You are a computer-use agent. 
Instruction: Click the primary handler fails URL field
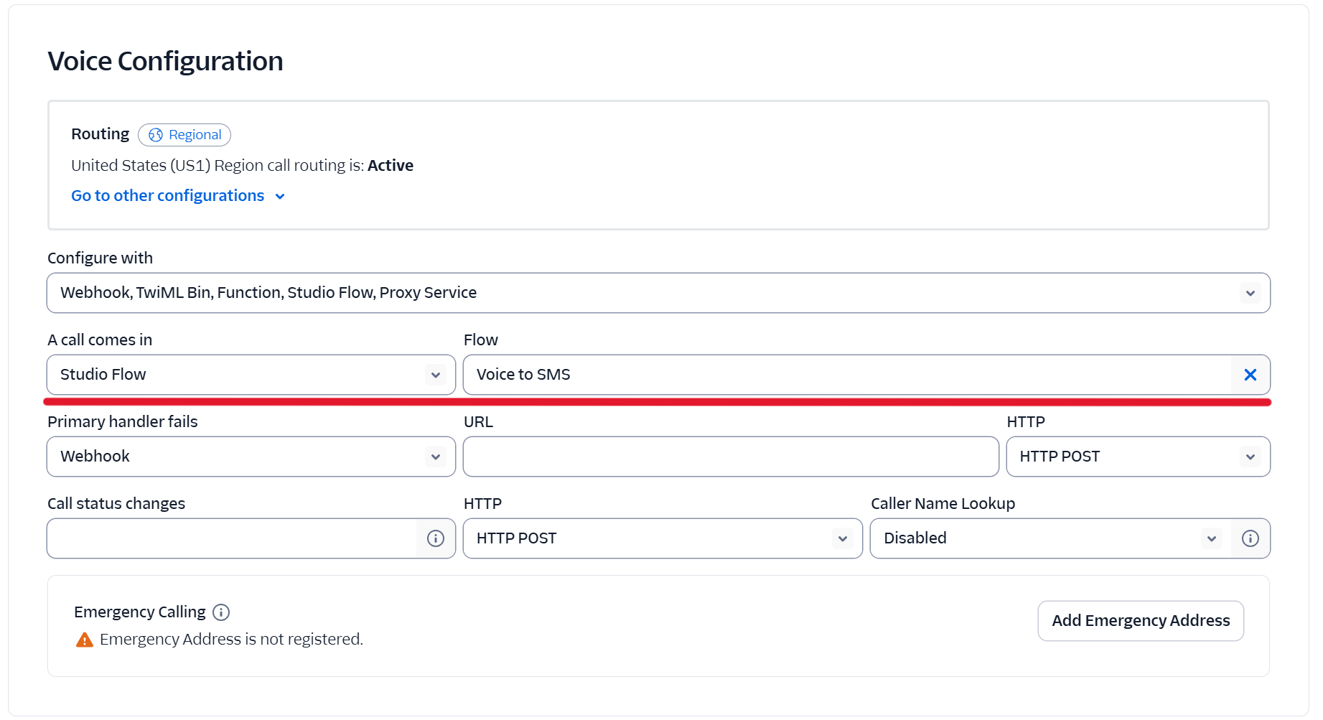point(730,457)
